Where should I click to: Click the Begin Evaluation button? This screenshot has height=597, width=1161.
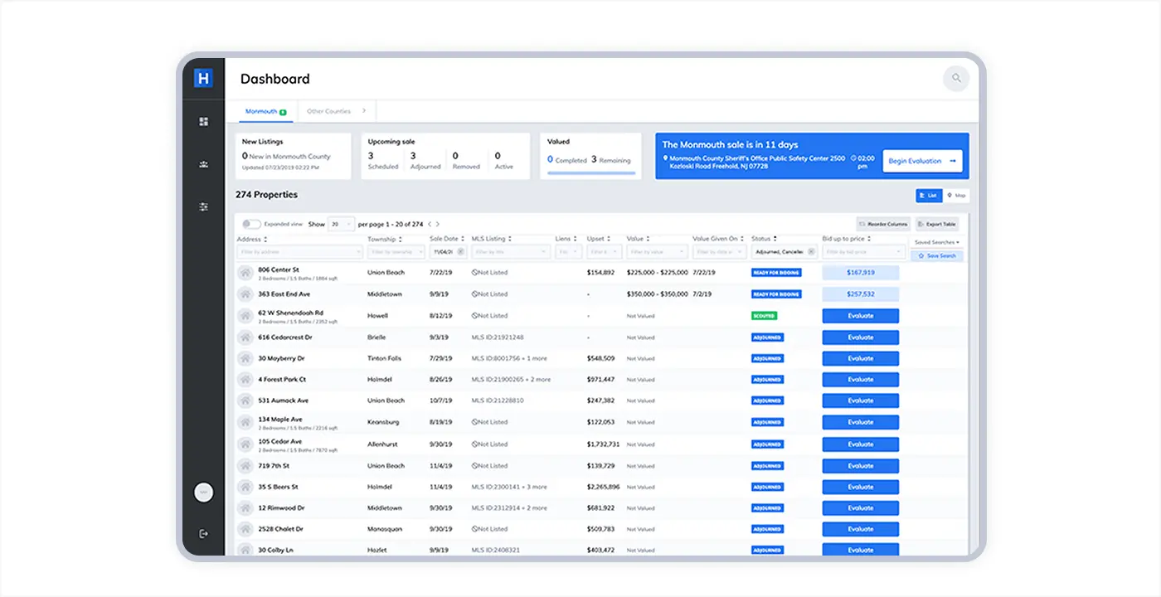[921, 161]
